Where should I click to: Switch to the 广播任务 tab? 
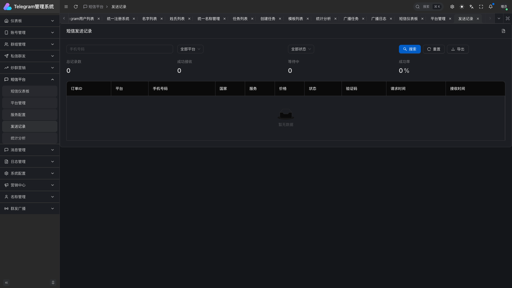tap(351, 19)
